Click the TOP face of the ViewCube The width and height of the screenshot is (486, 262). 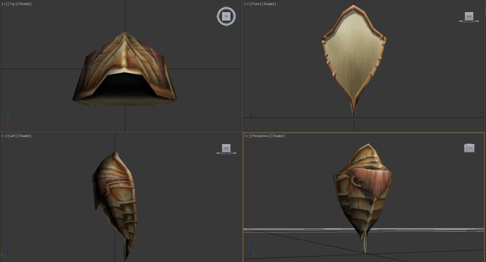tap(226, 16)
